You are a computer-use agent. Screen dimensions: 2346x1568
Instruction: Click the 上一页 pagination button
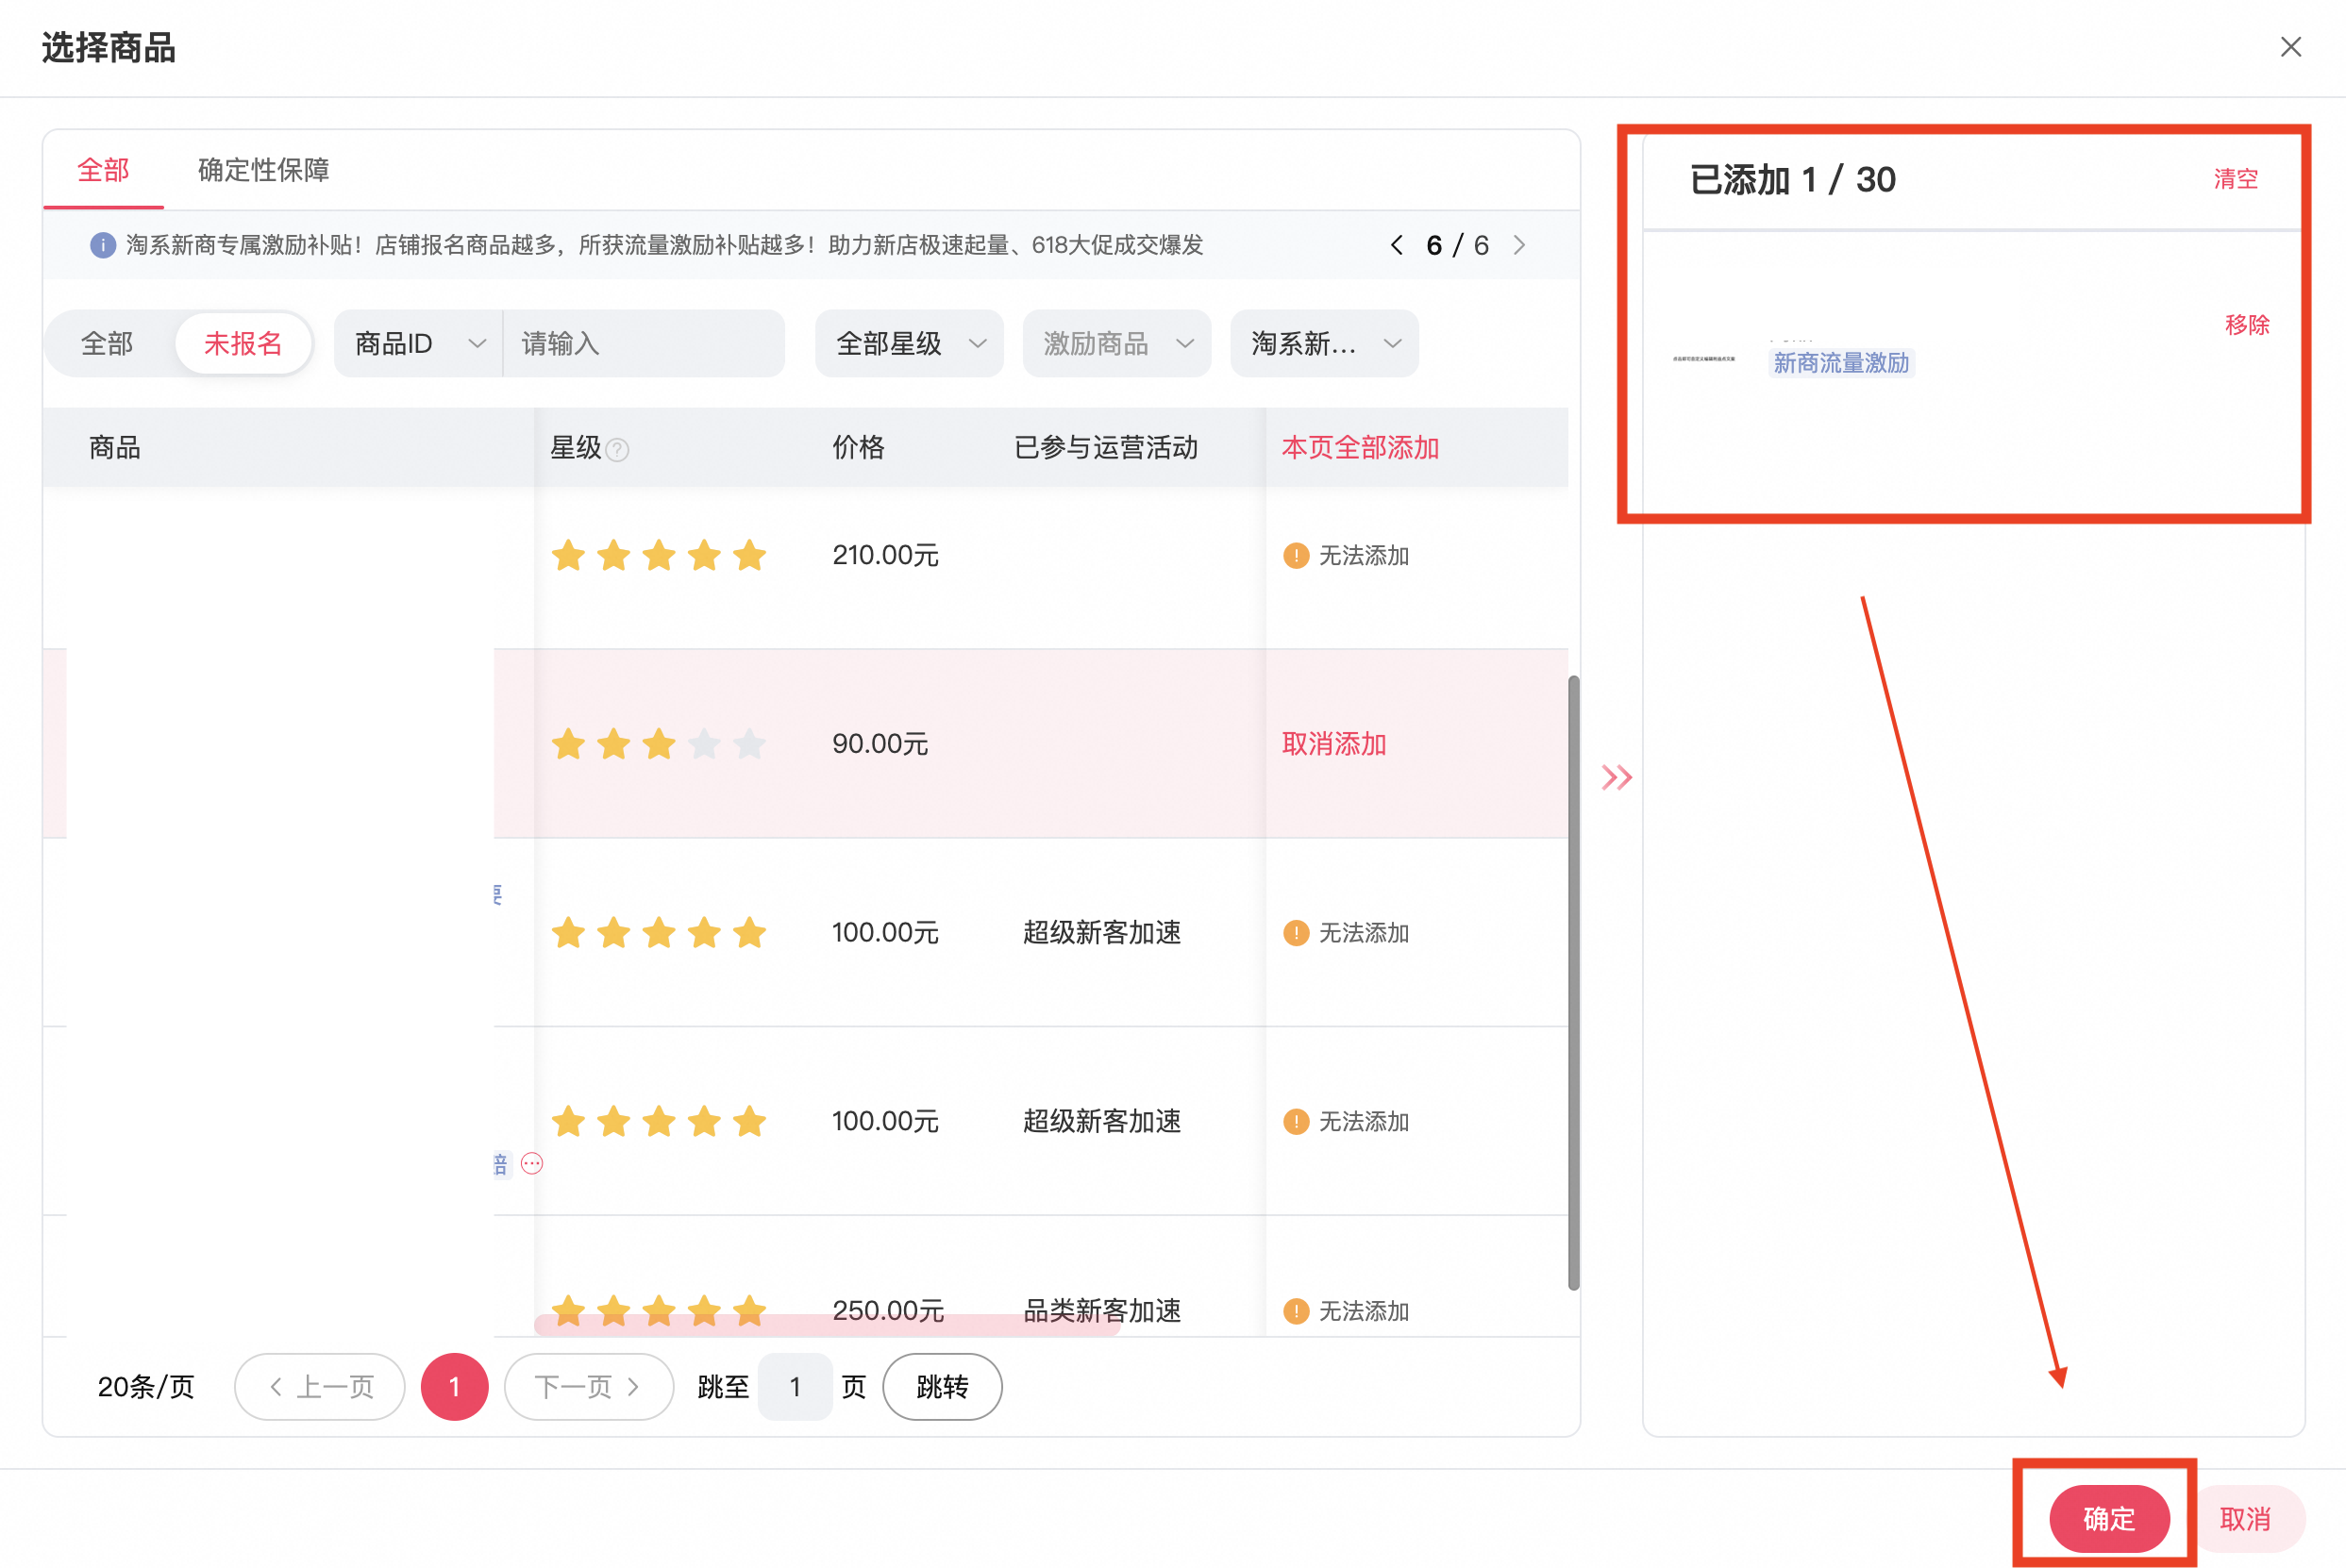point(320,1387)
